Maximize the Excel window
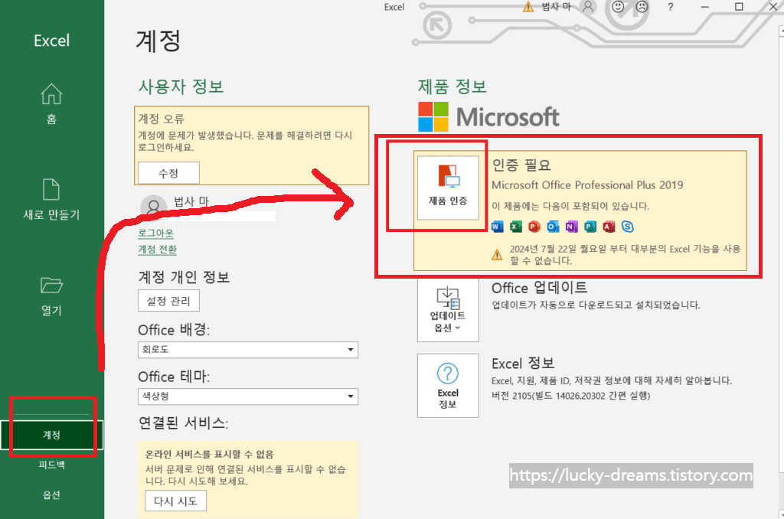The width and height of the screenshot is (784, 519). pos(739,6)
